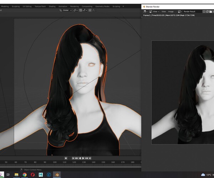The image size is (214, 178).
Task: Open the Modeling workspace tab
Action: [5, 6]
